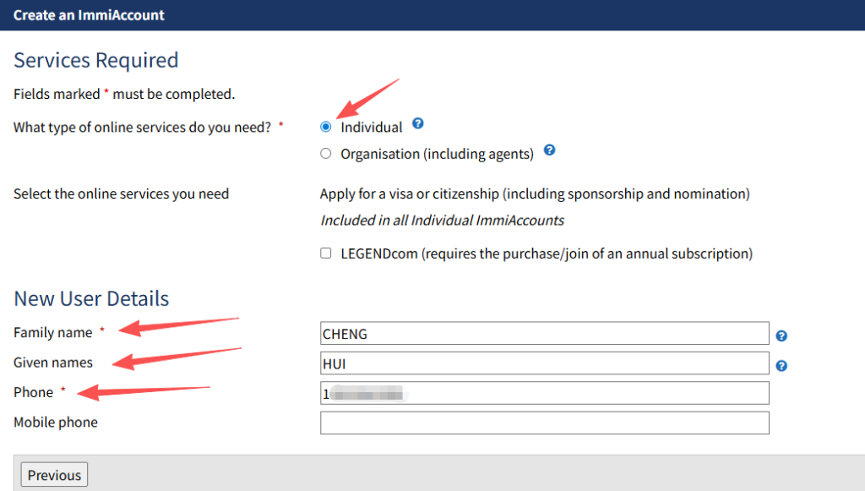Open help icon next to Individual option

point(418,123)
